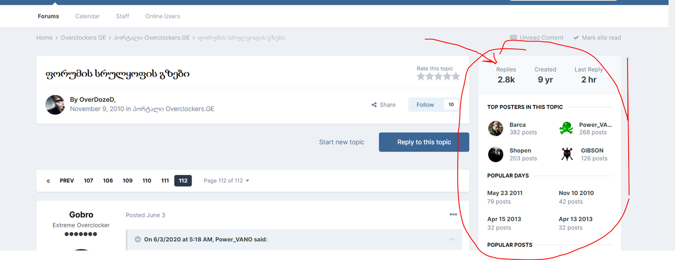Image resolution: width=675 pixels, height=260 pixels.
Task: Go to page 108
Action: pyautogui.click(x=108, y=181)
